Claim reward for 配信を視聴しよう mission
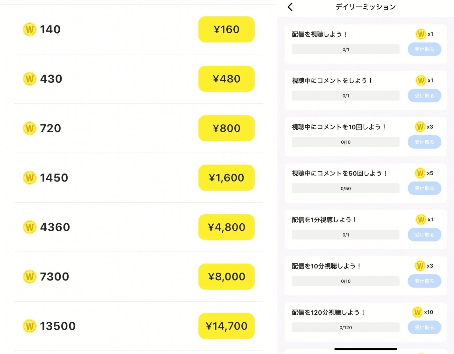The image size is (454, 354). pyautogui.click(x=424, y=49)
